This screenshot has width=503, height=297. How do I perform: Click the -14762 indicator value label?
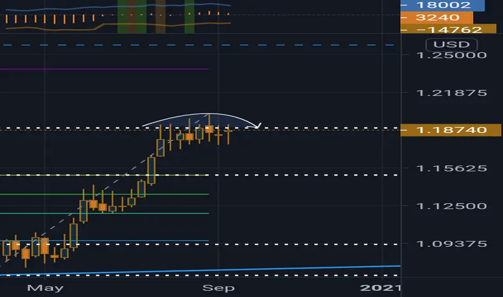448,29
